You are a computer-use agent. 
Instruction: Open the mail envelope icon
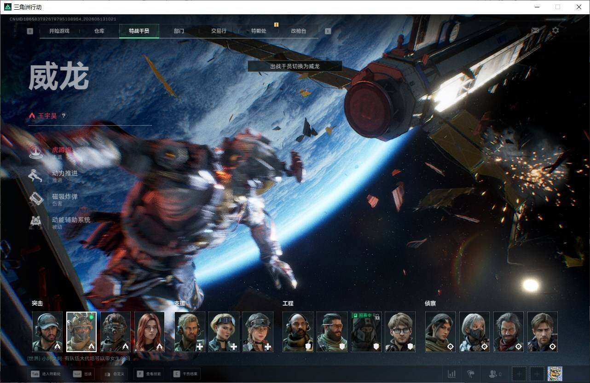point(535,30)
